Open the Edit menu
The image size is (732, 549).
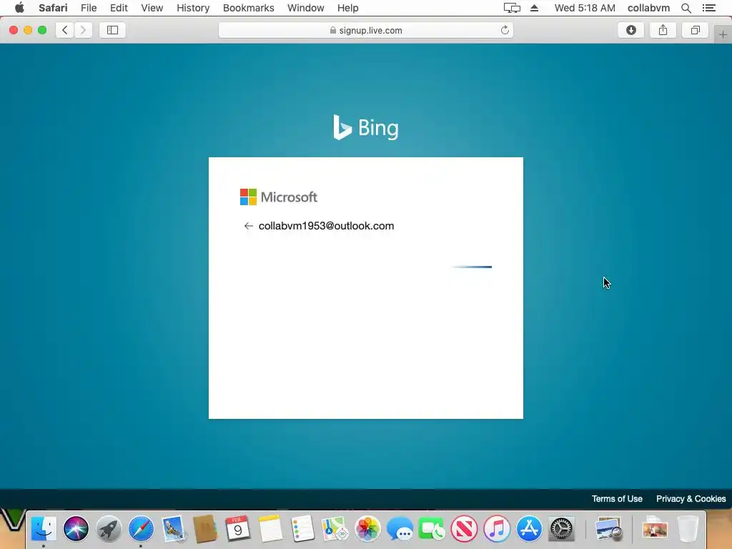(x=119, y=8)
